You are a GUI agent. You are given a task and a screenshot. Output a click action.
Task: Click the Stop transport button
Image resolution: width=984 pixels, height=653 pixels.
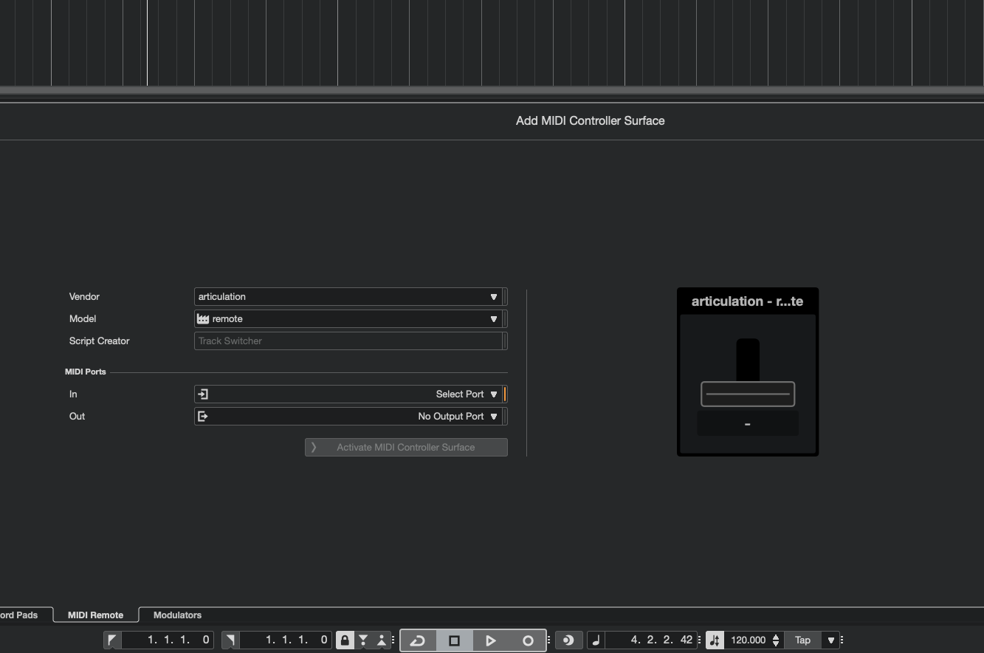point(454,640)
